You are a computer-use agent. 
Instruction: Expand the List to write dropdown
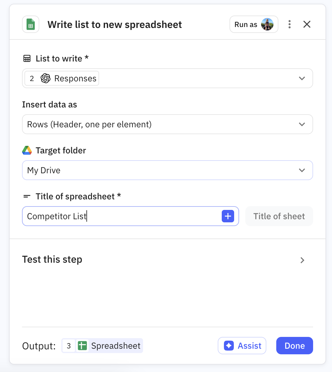(302, 78)
